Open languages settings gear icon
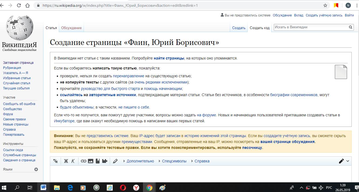This screenshot has width=359, height=192. click(x=36, y=169)
